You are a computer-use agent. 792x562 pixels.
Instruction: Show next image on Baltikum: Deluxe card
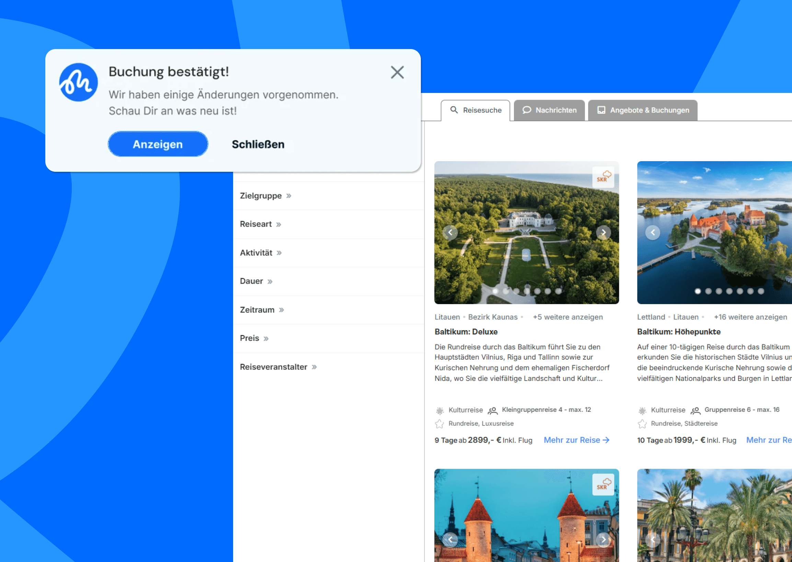(x=604, y=232)
